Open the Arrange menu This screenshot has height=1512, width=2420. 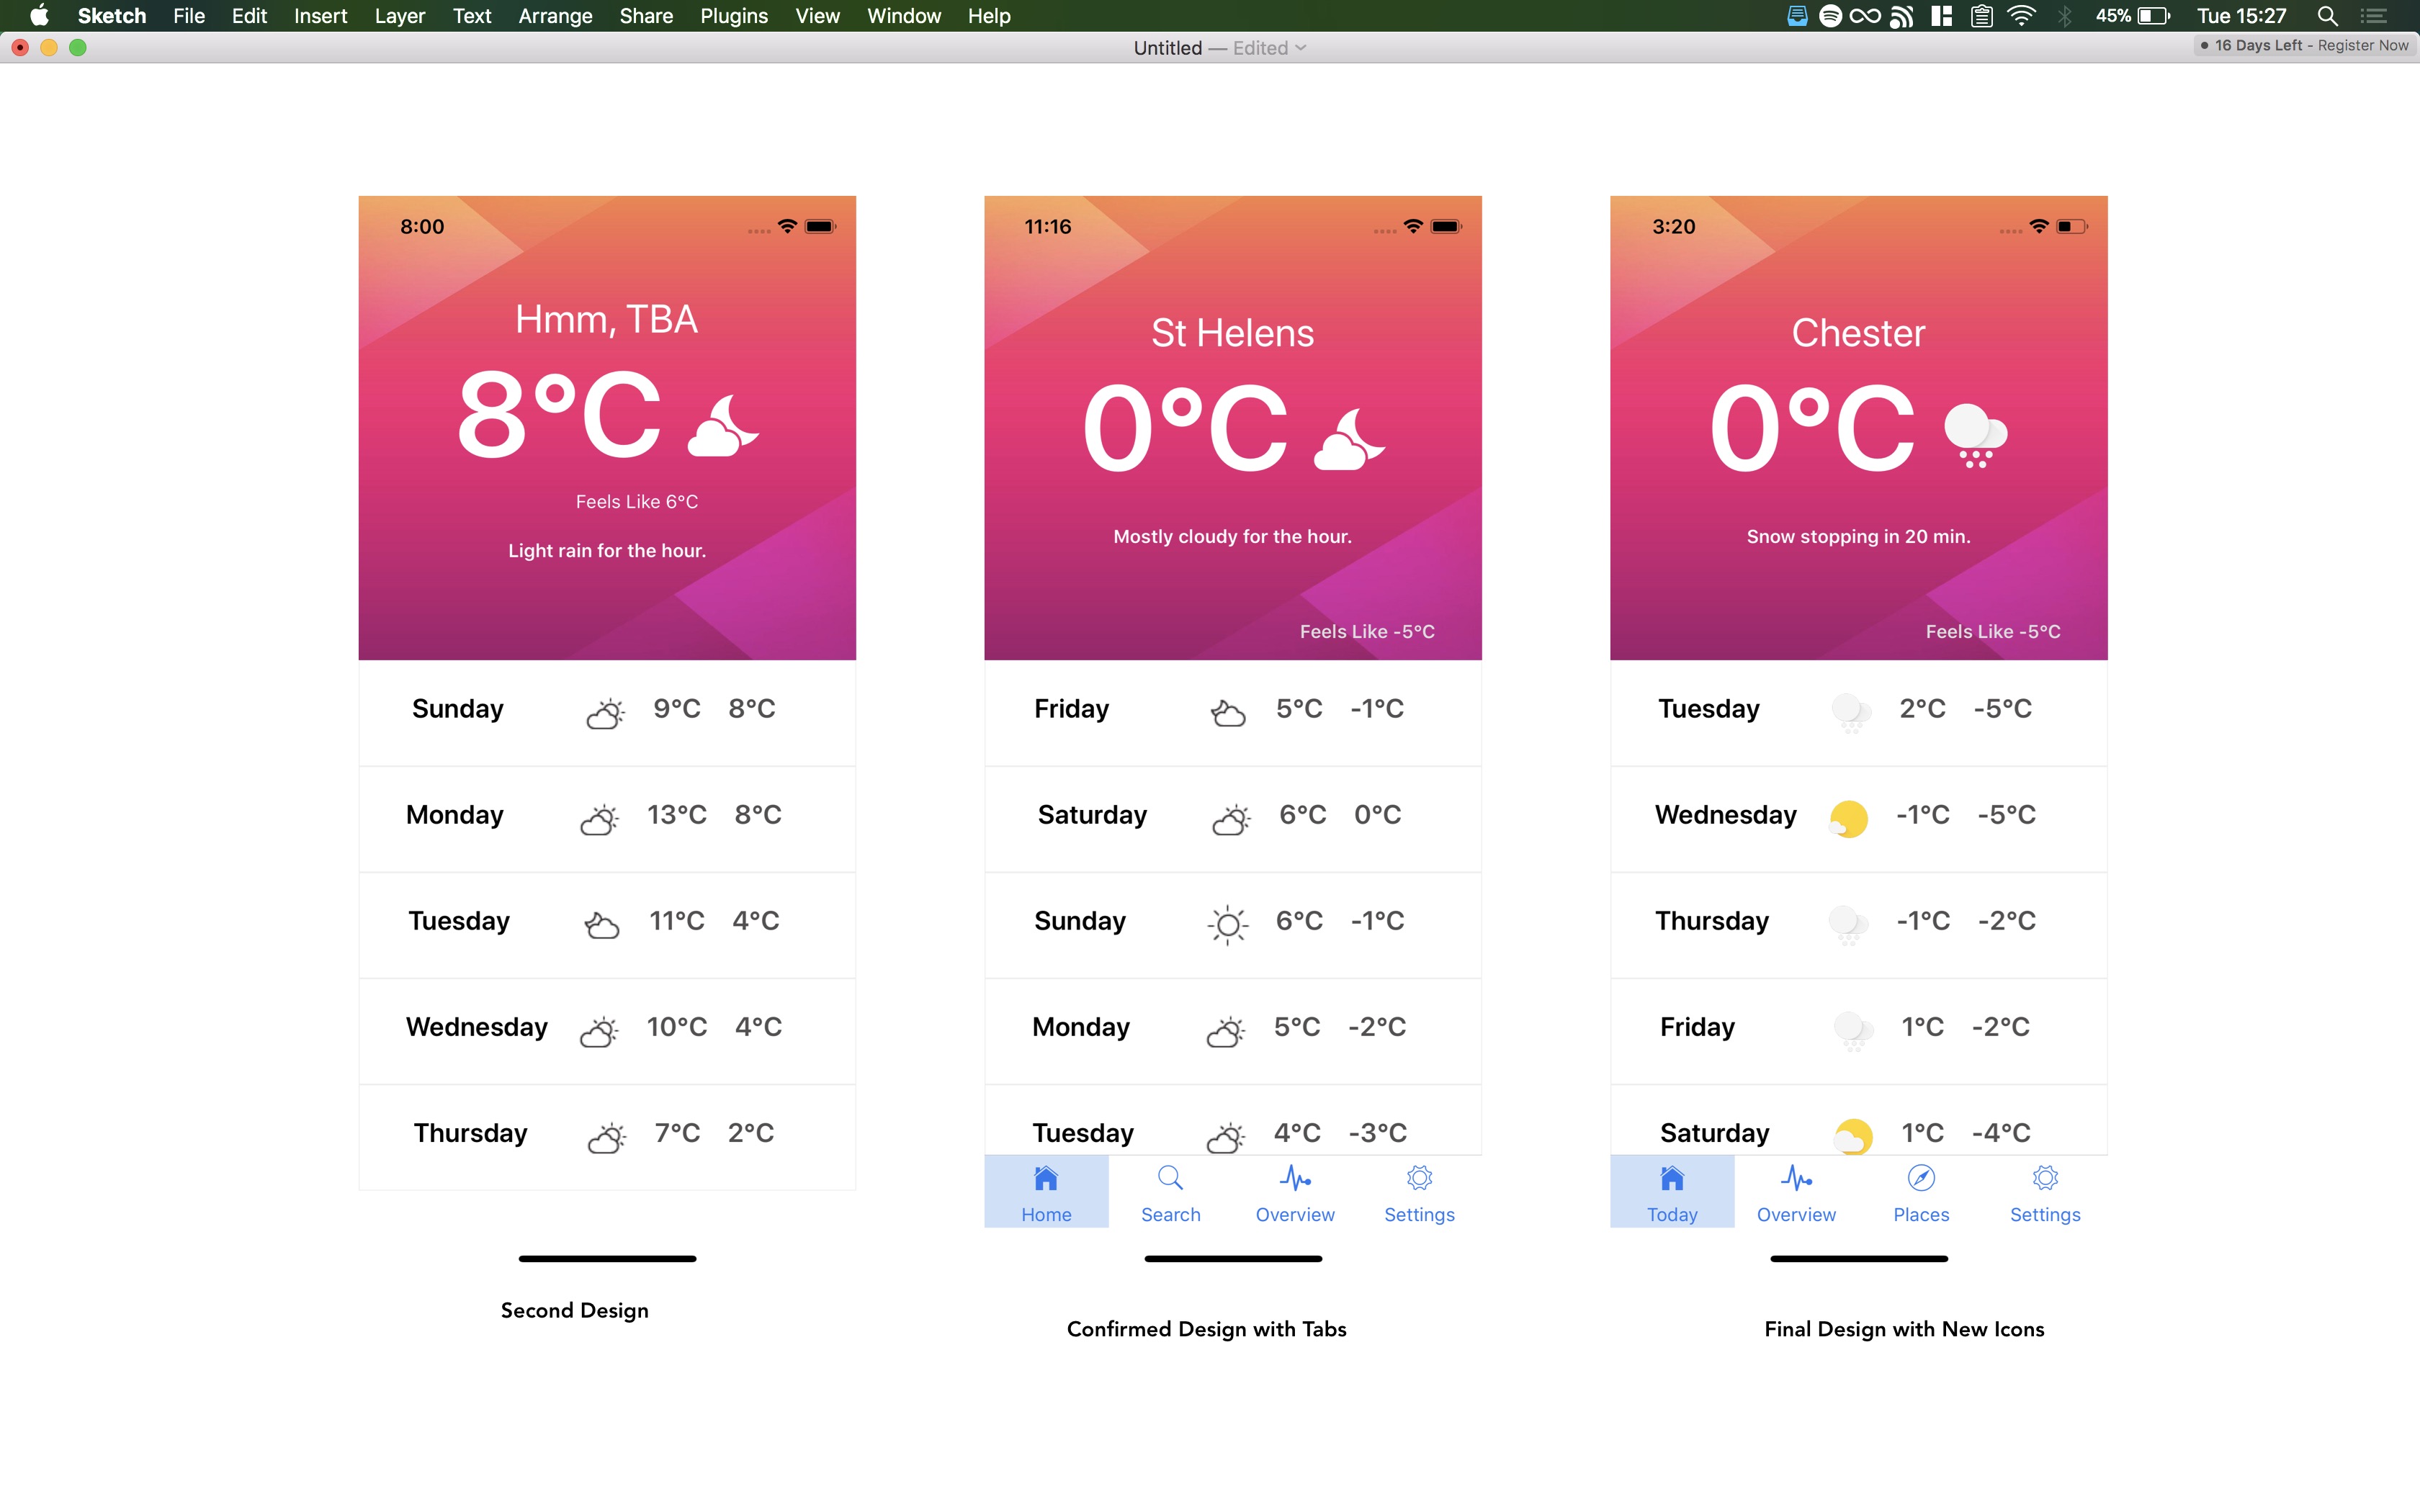pos(555,16)
